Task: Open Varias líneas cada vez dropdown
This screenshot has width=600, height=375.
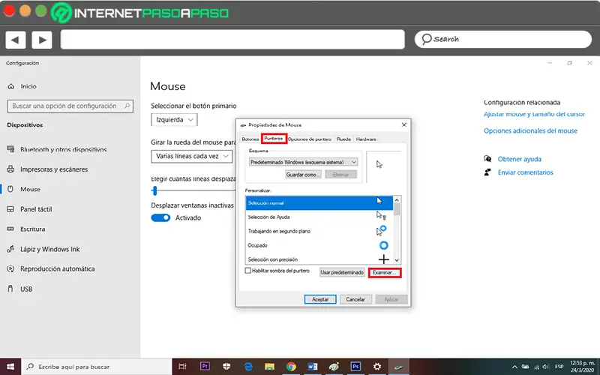Action: click(192, 156)
